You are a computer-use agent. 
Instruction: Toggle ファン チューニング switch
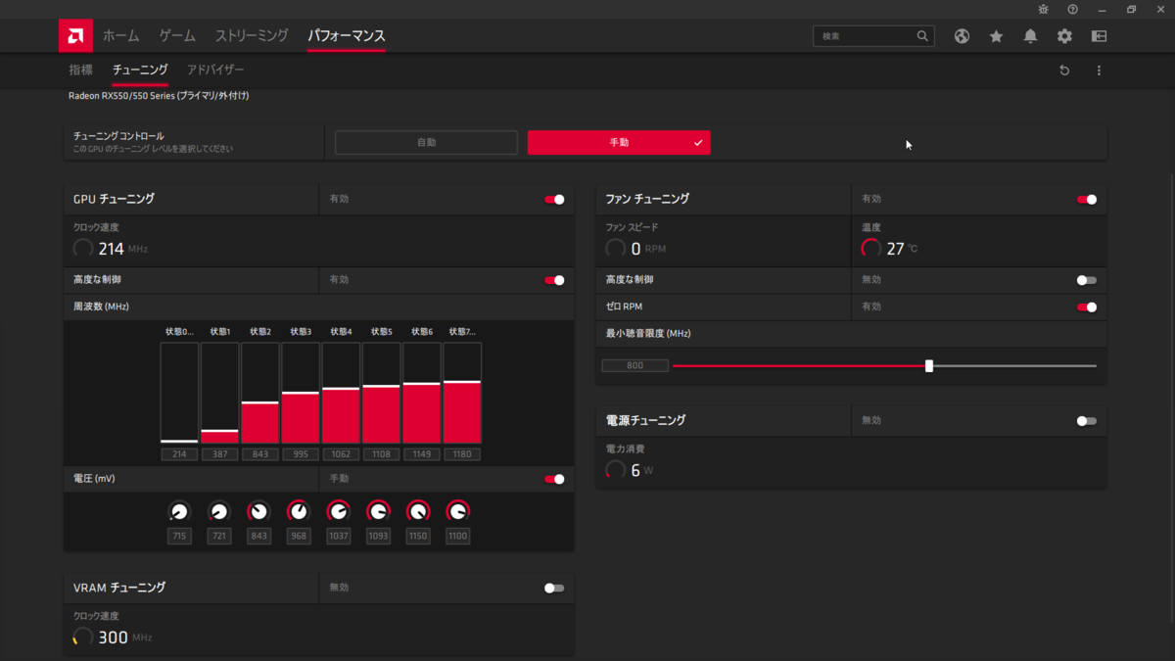point(1087,199)
